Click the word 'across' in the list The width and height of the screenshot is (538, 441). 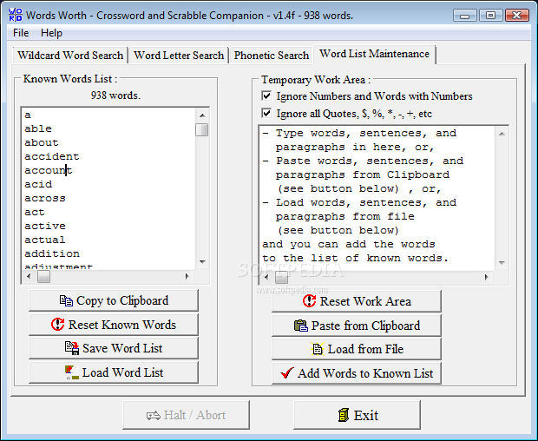[x=45, y=198]
